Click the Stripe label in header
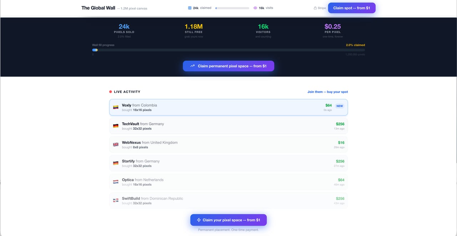The image size is (457, 236). point(322,8)
